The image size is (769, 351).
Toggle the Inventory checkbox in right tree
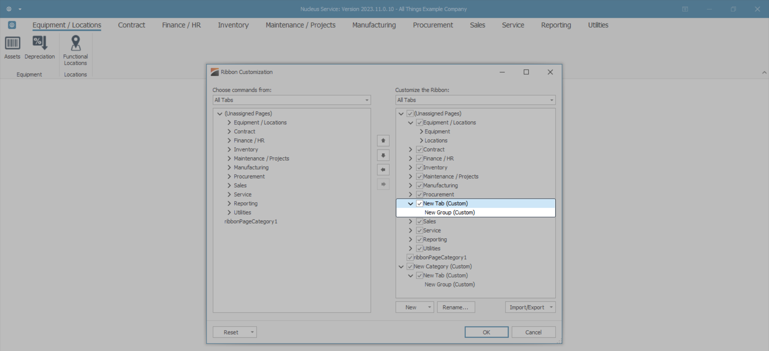419,168
